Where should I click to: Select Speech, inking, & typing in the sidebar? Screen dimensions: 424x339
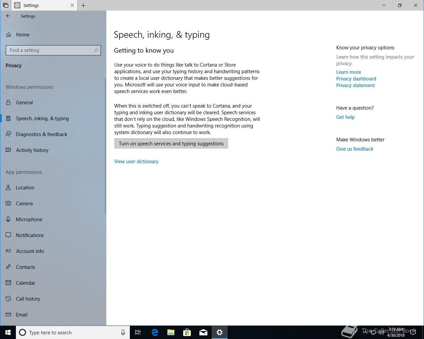pyautogui.click(x=42, y=118)
